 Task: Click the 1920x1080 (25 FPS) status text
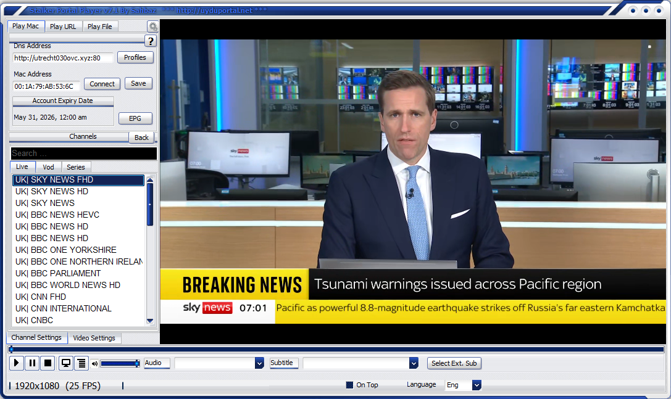click(x=58, y=386)
